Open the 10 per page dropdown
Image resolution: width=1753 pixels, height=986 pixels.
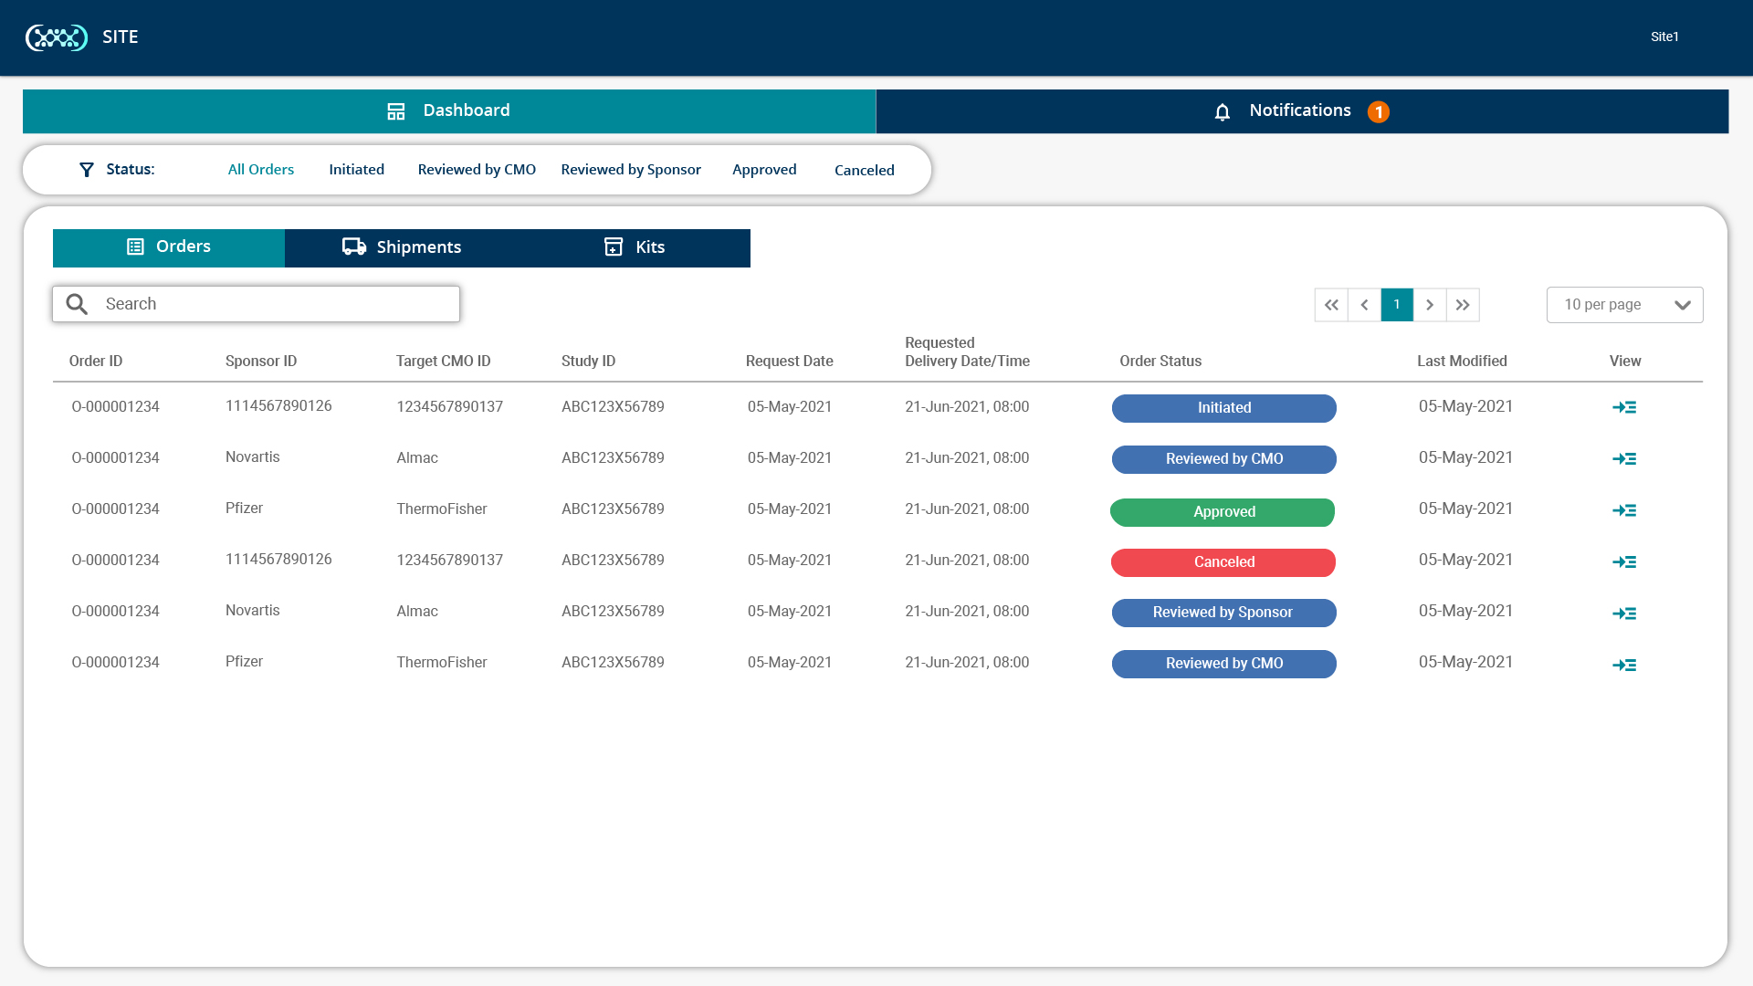1624,304
